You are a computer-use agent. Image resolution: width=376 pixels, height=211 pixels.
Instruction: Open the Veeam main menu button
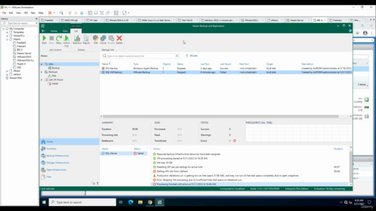[43, 31]
